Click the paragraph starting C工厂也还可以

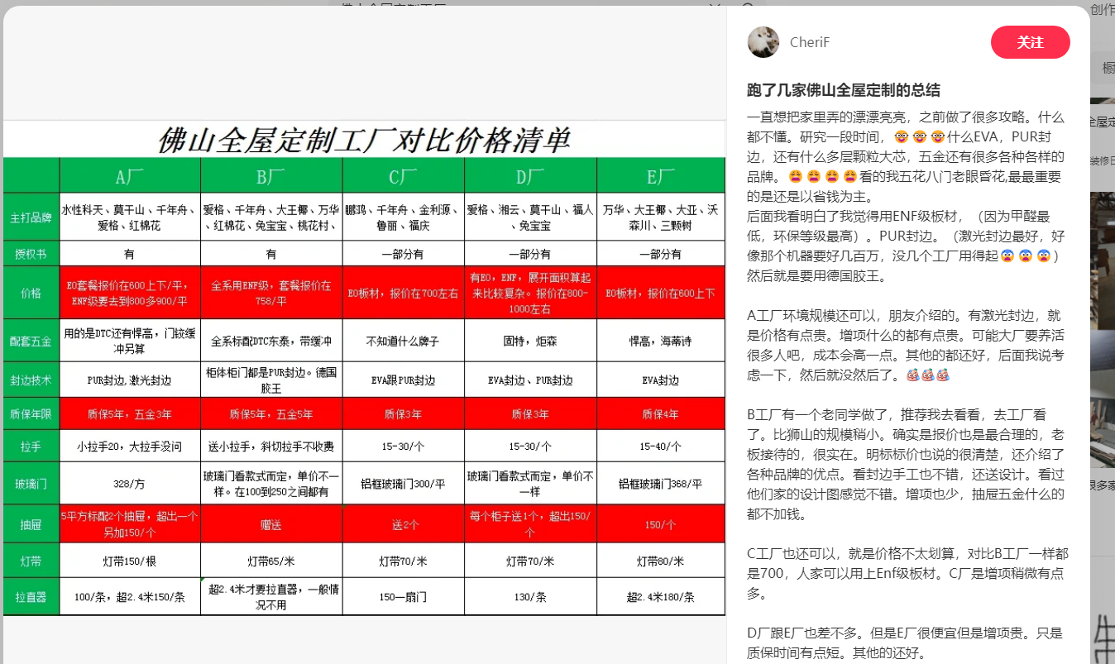(x=907, y=573)
